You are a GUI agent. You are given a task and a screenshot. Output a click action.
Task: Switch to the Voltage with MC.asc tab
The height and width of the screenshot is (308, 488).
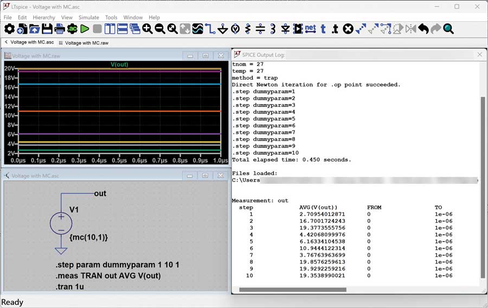(32, 42)
